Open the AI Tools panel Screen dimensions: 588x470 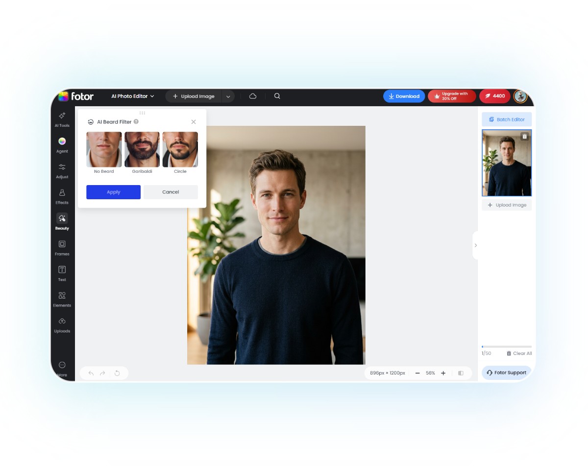(x=62, y=120)
